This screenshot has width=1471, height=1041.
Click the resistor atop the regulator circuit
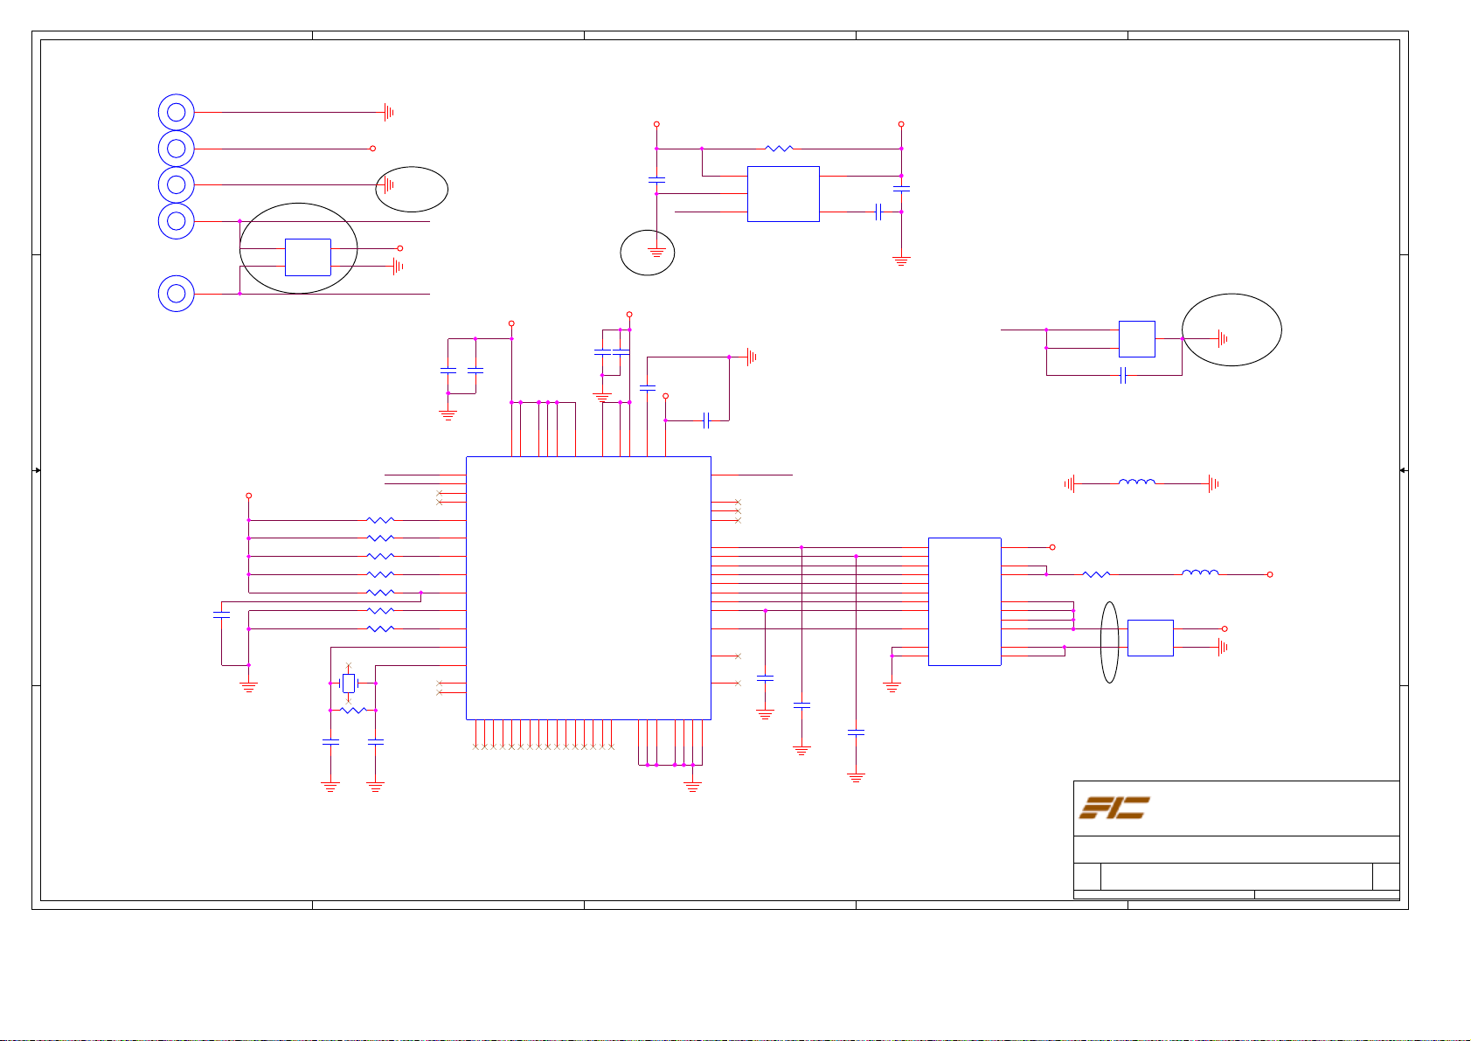point(779,149)
